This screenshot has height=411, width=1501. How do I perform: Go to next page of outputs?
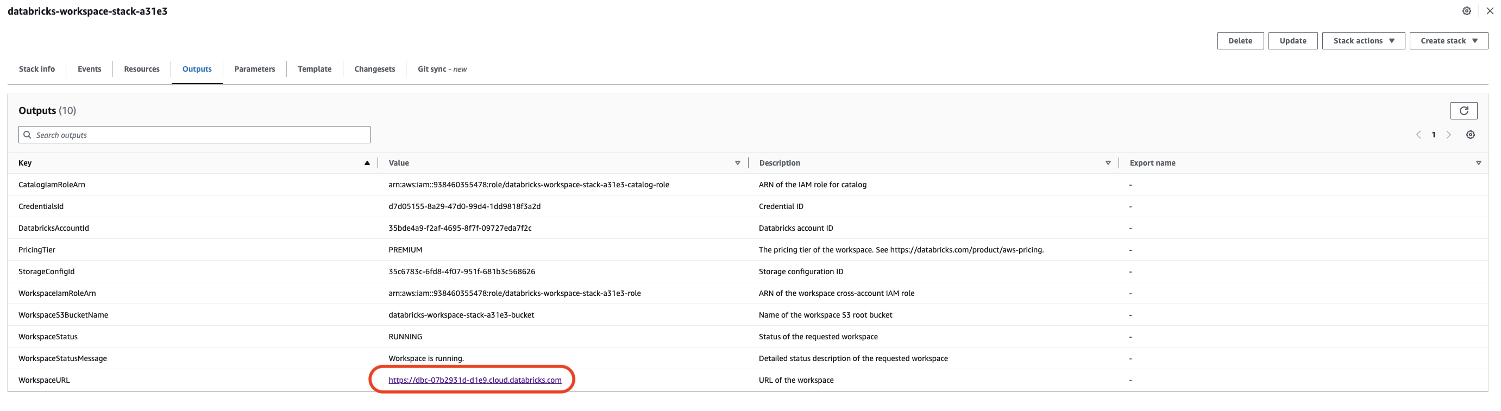click(1448, 135)
